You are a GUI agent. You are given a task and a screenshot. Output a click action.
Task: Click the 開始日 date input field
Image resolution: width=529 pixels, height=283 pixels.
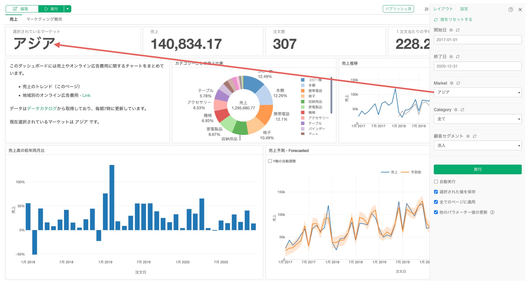(477, 40)
